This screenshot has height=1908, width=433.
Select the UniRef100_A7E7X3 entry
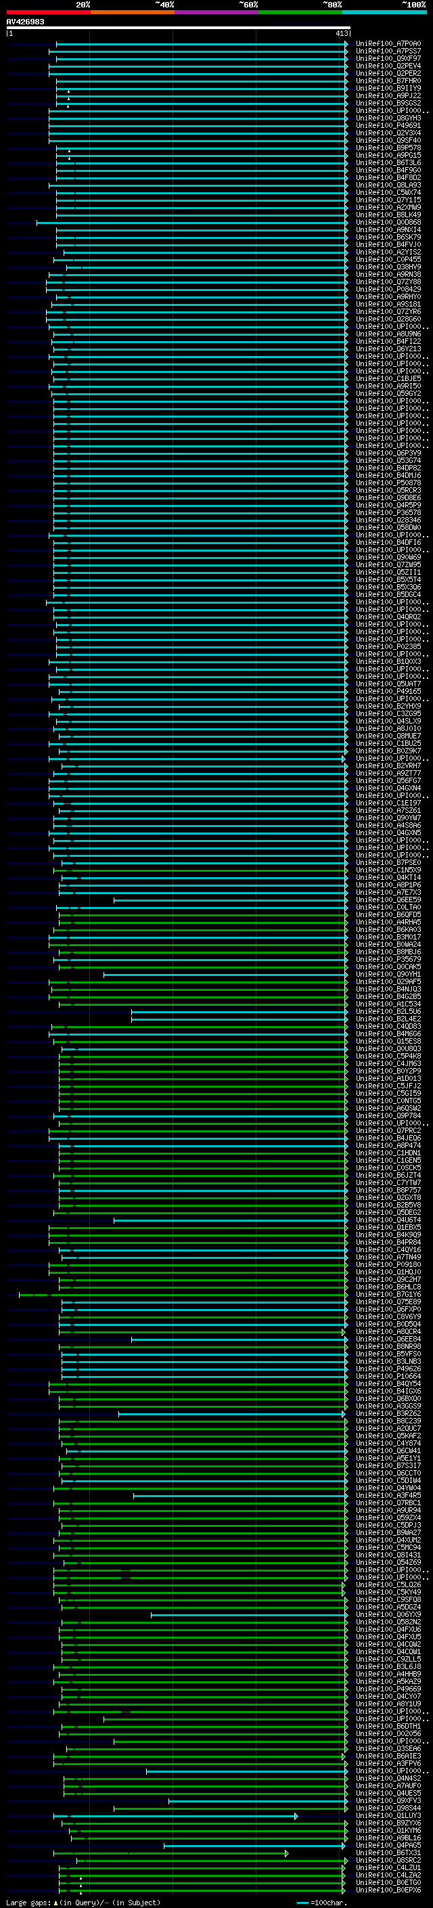pyautogui.click(x=388, y=893)
